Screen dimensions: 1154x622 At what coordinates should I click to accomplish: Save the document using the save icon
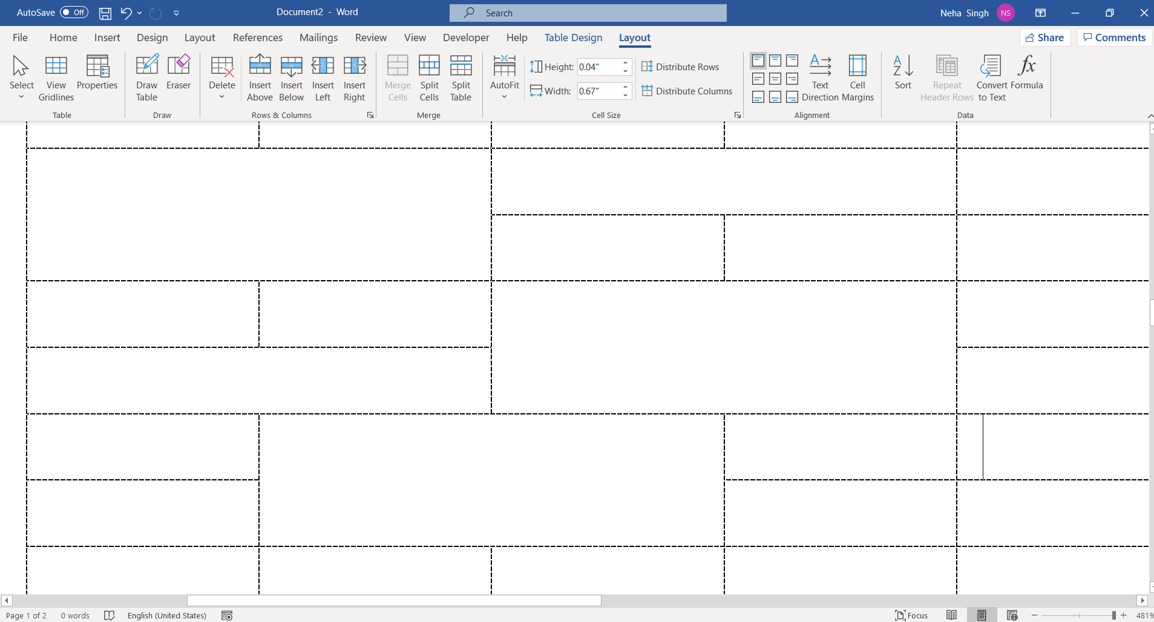105,13
